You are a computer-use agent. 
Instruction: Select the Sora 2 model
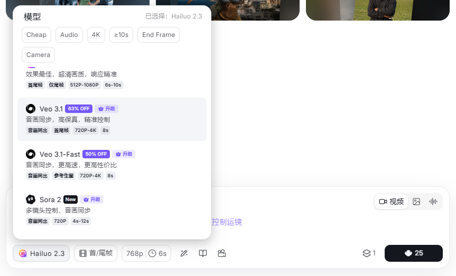point(112,210)
